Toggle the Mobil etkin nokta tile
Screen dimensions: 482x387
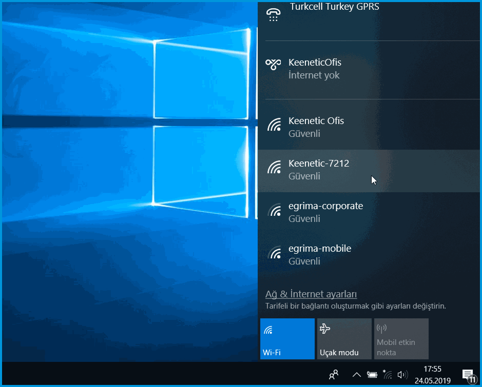click(401, 339)
